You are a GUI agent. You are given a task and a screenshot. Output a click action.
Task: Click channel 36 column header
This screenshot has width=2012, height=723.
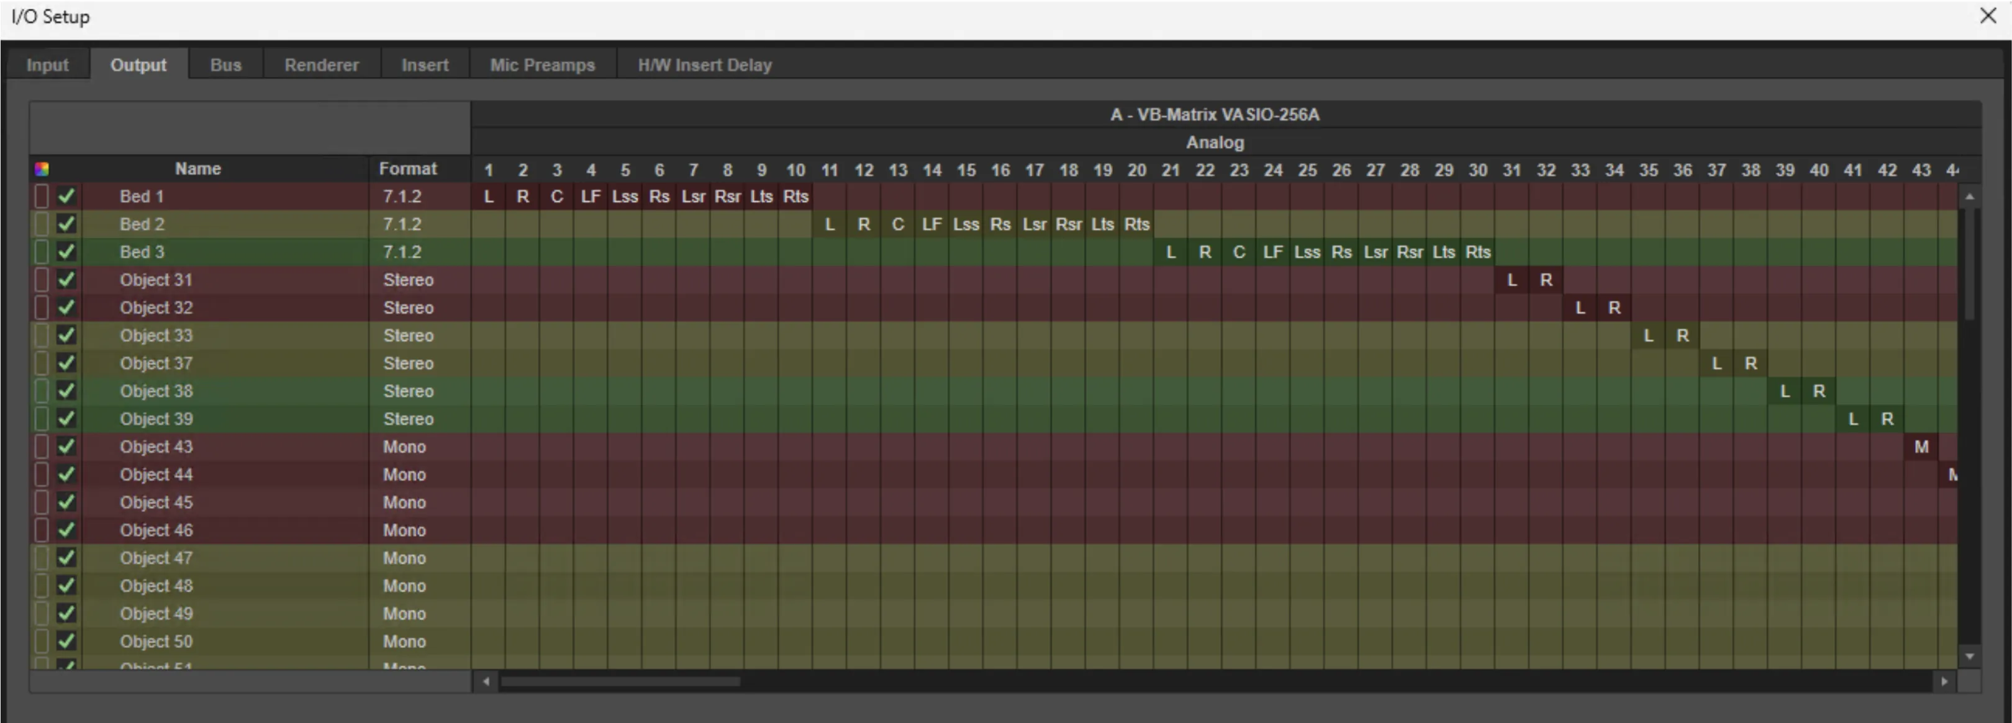point(1682,170)
